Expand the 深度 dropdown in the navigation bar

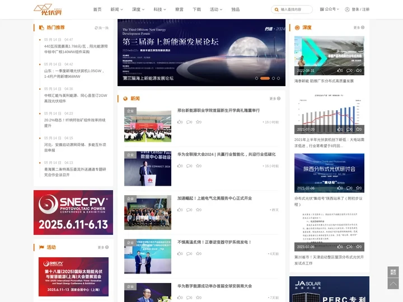click(138, 10)
